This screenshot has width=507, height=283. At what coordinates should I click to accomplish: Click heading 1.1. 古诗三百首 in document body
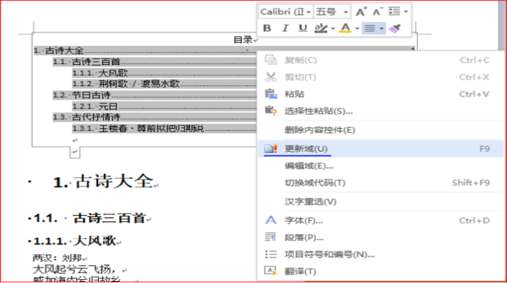click(x=90, y=218)
